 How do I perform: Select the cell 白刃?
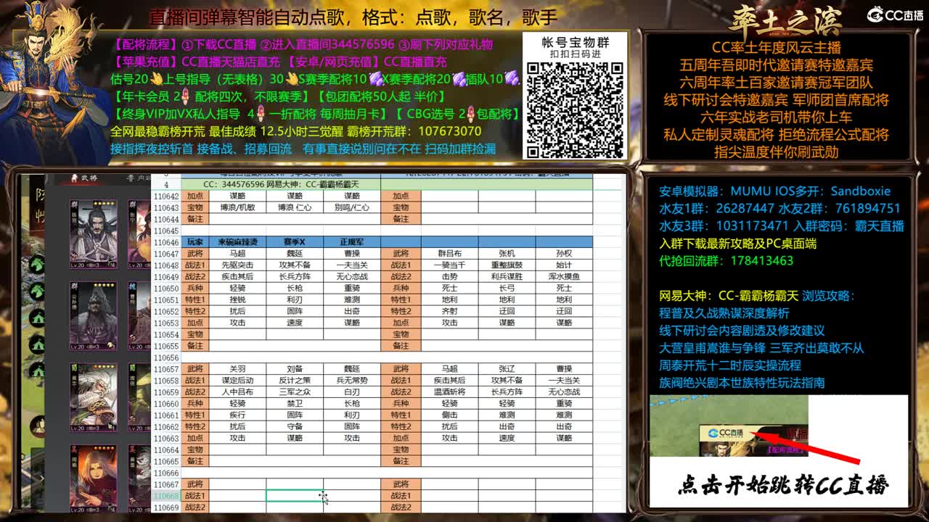click(352, 392)
